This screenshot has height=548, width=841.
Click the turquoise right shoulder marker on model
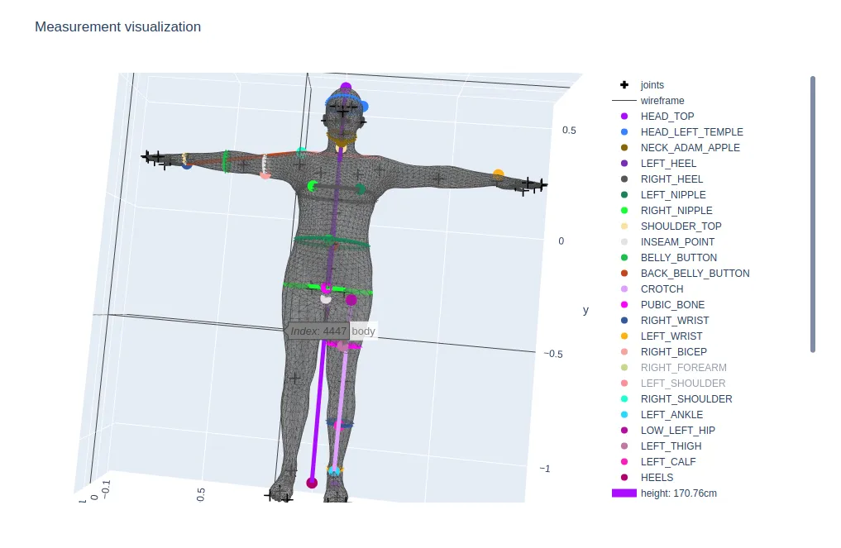pos(302,152)
